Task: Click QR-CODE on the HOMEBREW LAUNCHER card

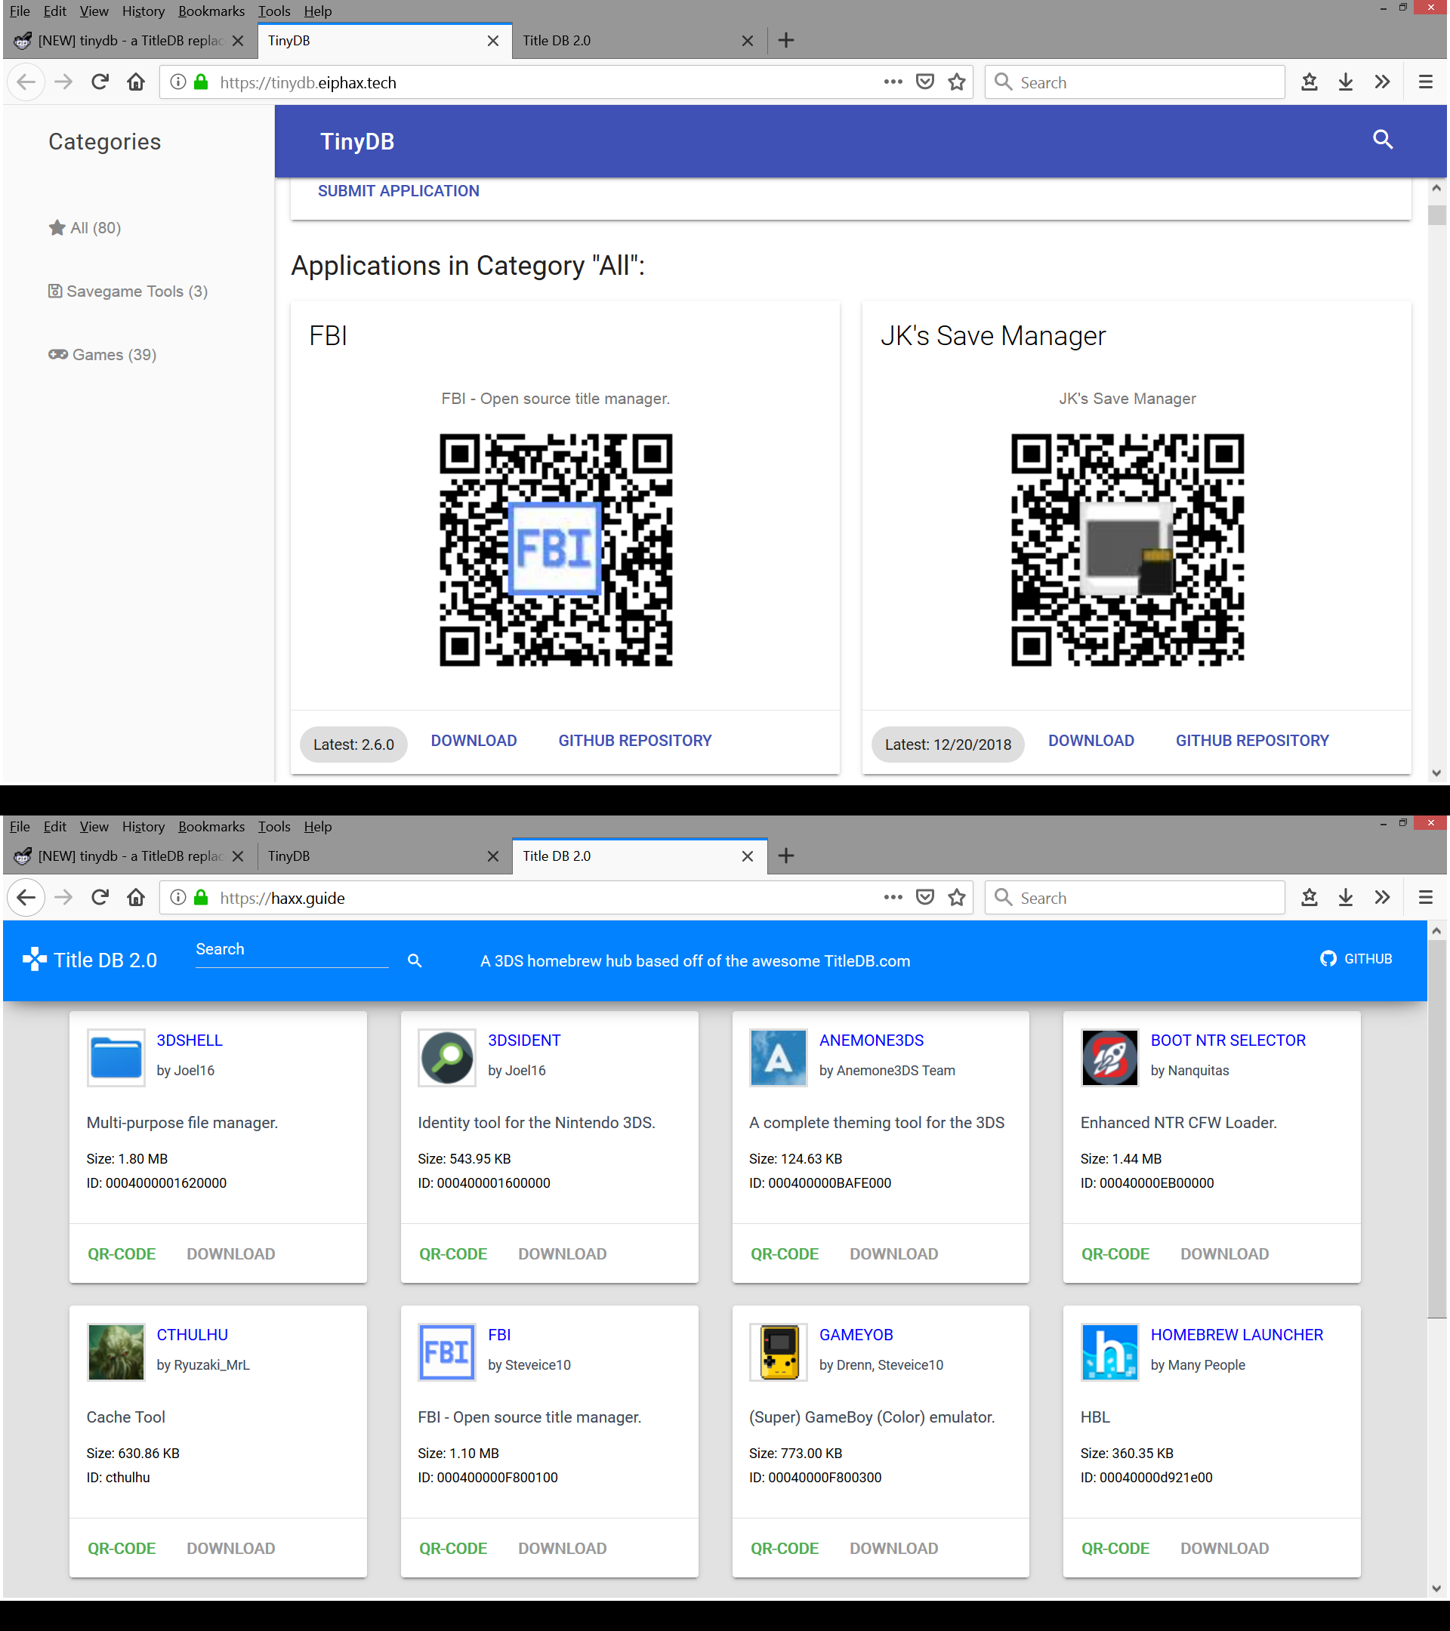Action: (x=1115, y=1548)
